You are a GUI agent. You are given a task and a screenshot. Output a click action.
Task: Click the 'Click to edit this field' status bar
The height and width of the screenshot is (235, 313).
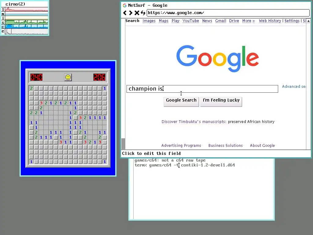(x=216, y=153)
